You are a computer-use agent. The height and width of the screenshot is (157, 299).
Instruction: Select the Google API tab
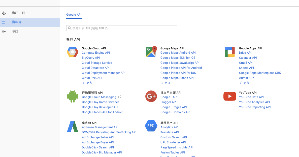[x=74, y=15]
